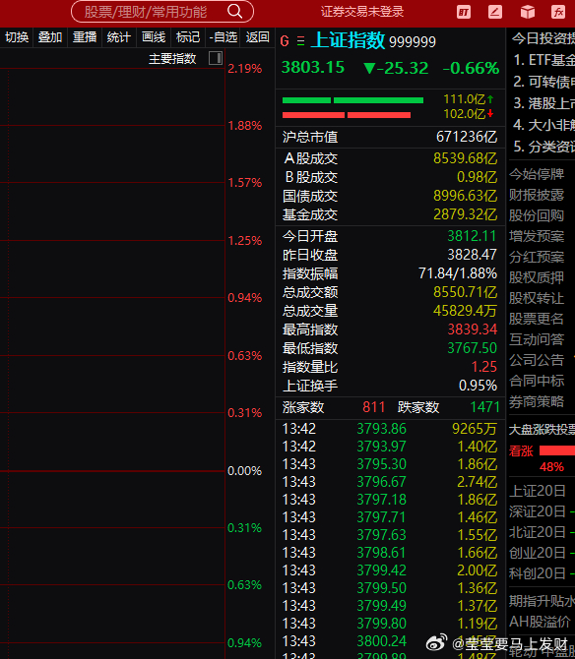Toggle -自选 watchlist button
Image resolution: width=575 pixels, height=659 pixels.
[223, 37]
